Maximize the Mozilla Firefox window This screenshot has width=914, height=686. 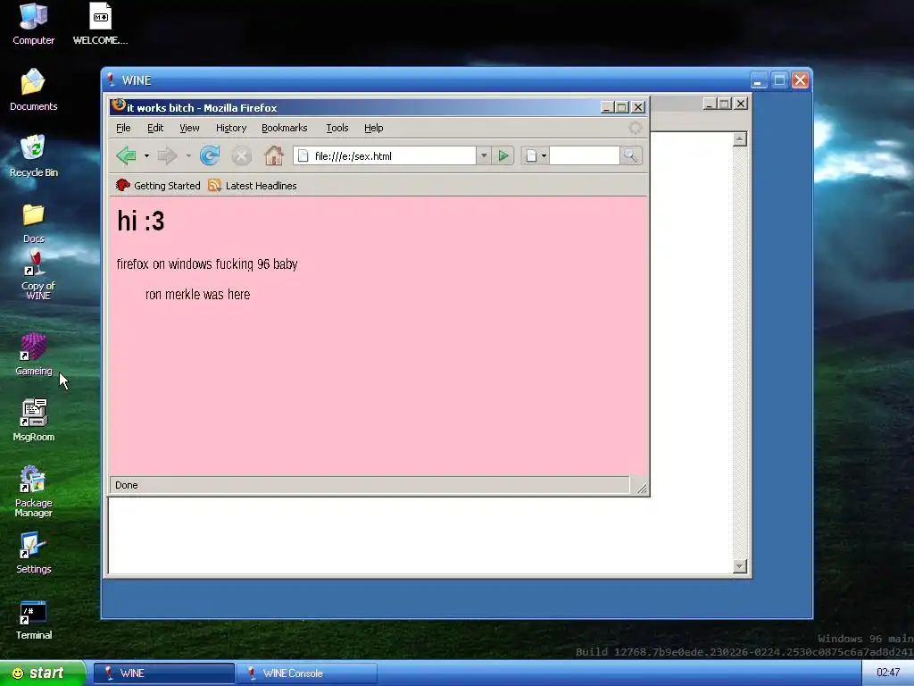(x=622, y=107)
